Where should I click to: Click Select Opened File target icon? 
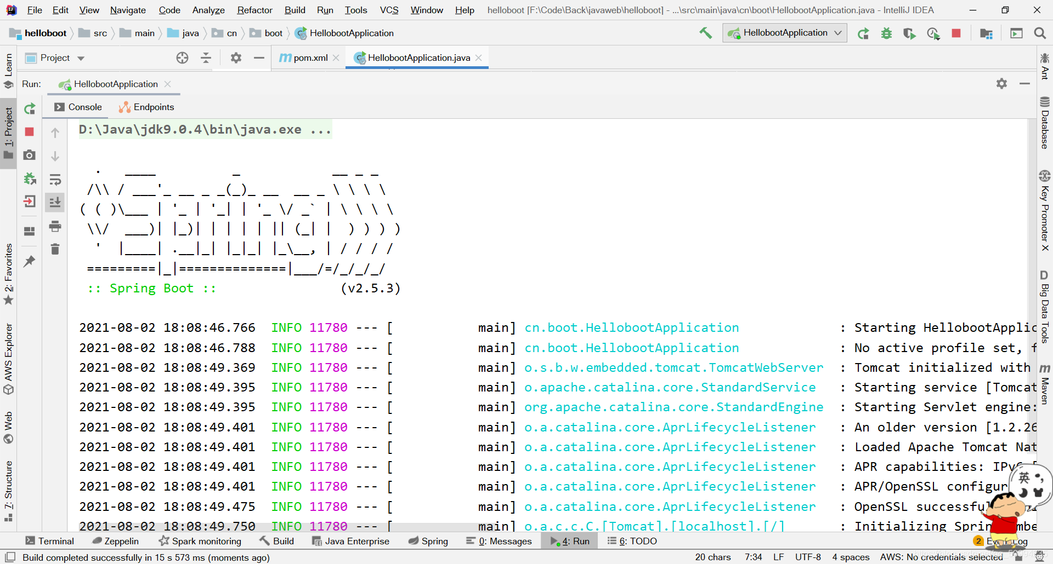(x=182, y=58)
